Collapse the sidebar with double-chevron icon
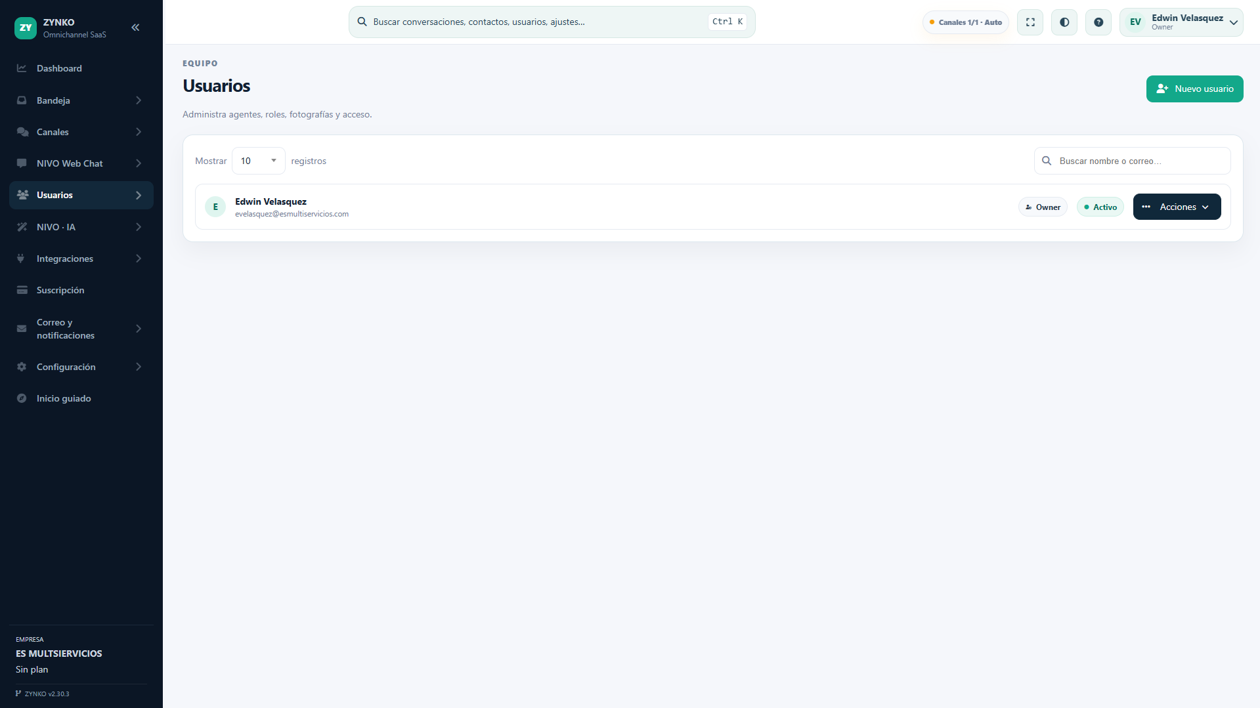This screenshot has width=1260, height=708. (x=135, y=28)
